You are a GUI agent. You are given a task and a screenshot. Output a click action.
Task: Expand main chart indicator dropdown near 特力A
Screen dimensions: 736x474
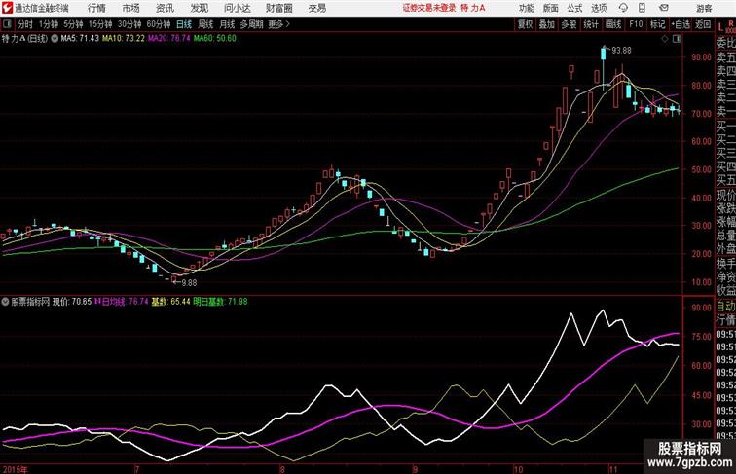tap(55, 39)
